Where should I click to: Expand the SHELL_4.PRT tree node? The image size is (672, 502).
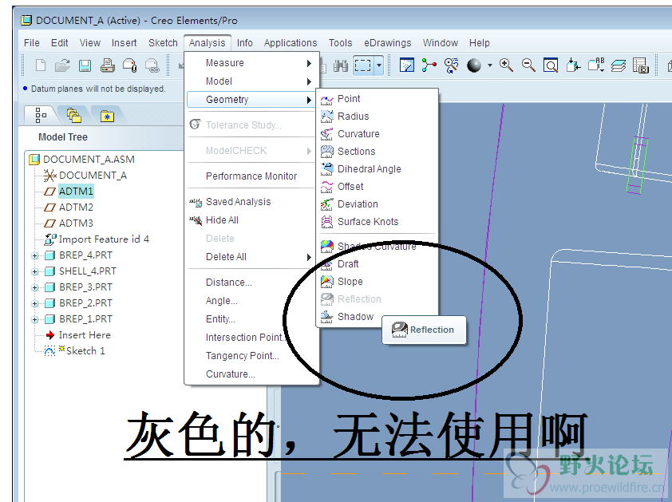(x=35, y=272)
